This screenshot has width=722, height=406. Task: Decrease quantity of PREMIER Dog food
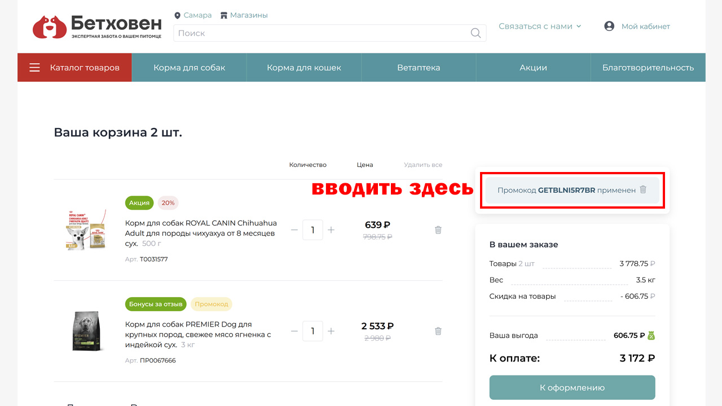(294, 331)
